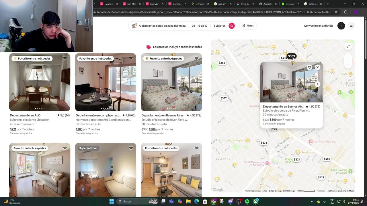Open the Filtros filter panel
367x206 pixels.
248,26
